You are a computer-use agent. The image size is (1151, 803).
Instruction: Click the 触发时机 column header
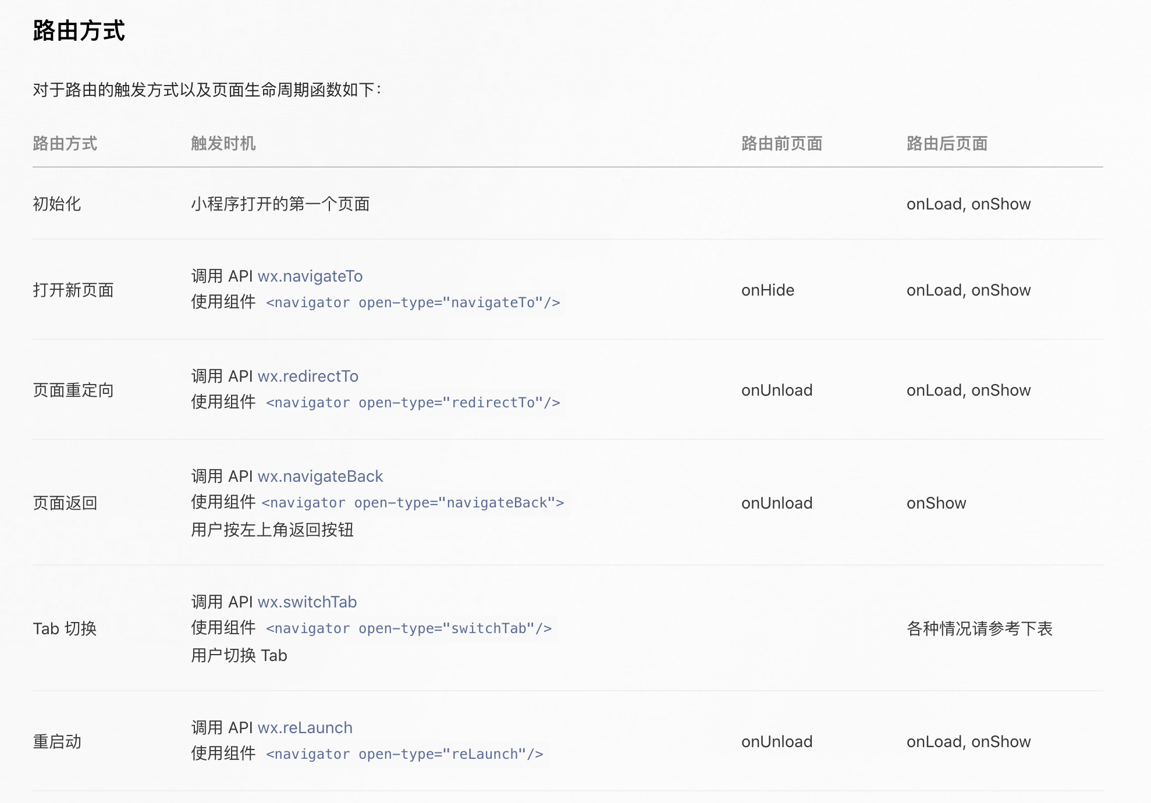click(223, 144)
